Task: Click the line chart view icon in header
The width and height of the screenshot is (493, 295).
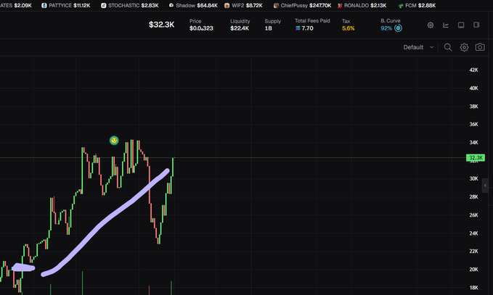Action: 446,25
